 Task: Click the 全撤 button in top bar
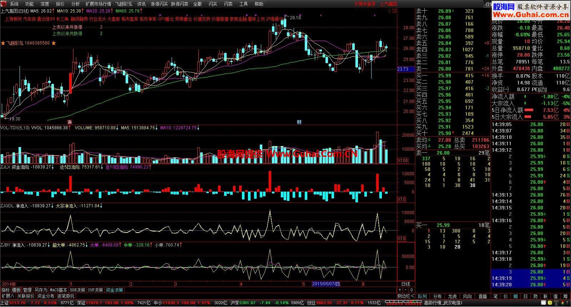[x=197, y=4]
